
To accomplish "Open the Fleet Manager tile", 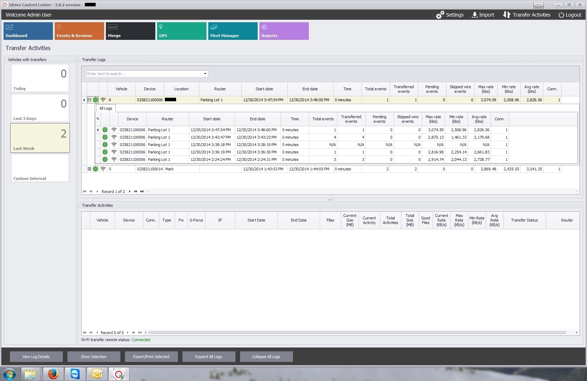I will pos(233,31).
